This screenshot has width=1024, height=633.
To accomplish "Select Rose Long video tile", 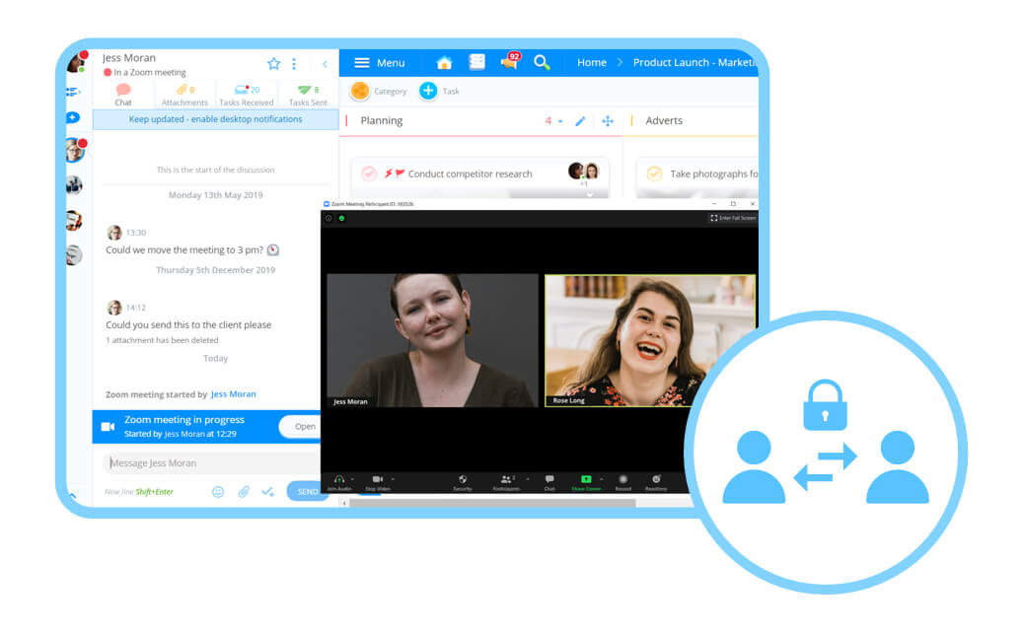I will [x=650, y=340].
